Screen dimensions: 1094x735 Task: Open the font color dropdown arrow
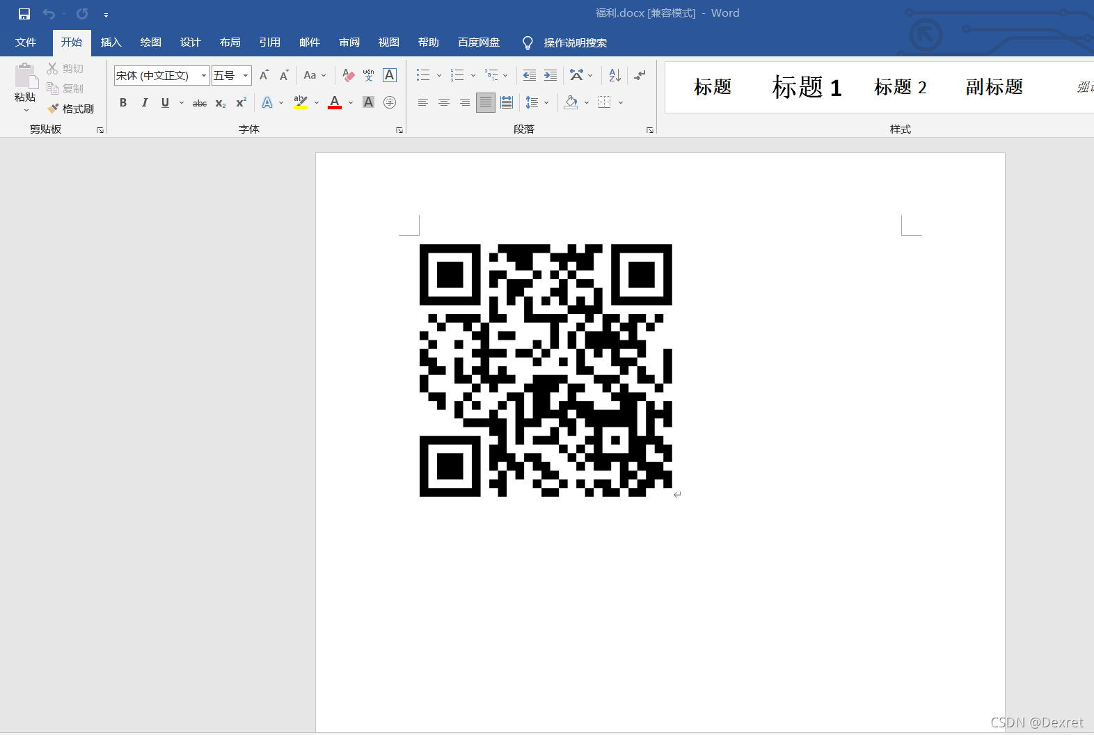(x=351, y=102)
